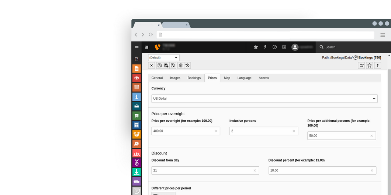
Task: Expand the Currency US Dollar dropdown
Action: click(264, 99)
